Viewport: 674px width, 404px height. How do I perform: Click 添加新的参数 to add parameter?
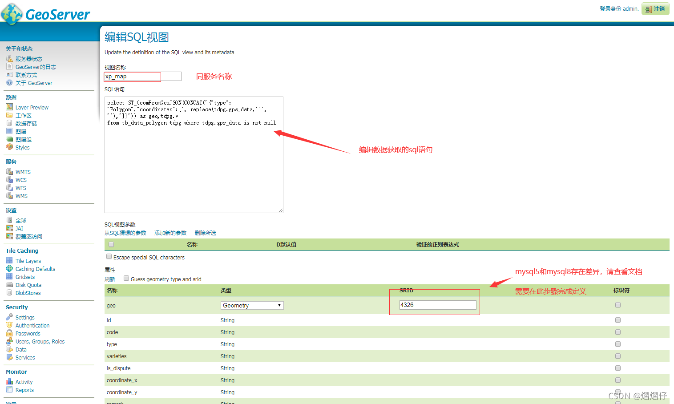coord(170,233)
